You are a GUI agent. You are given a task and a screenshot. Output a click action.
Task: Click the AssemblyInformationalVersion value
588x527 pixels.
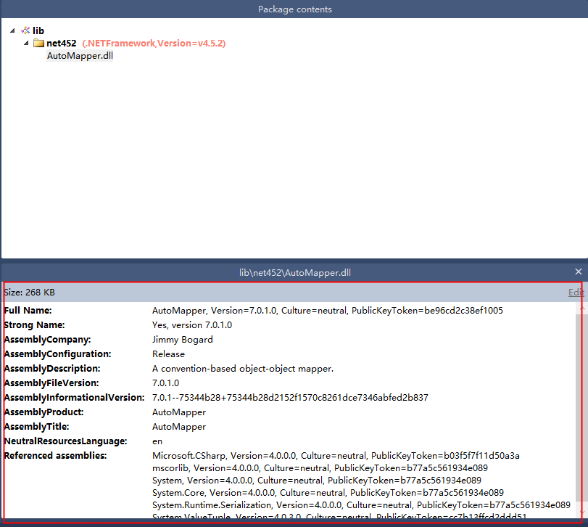pyautogui.click(x=290, y=398)
